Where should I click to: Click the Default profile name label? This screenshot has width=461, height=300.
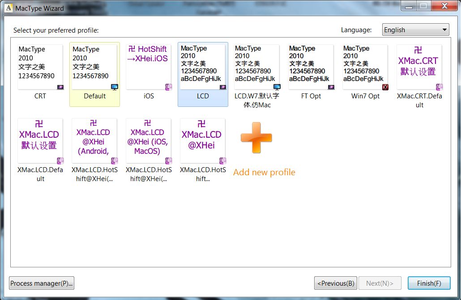(x=95, y=96)
